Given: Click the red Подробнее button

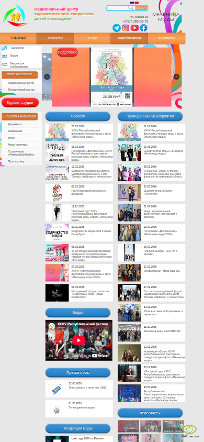Looking at the screenshot, I should [67, 52].
